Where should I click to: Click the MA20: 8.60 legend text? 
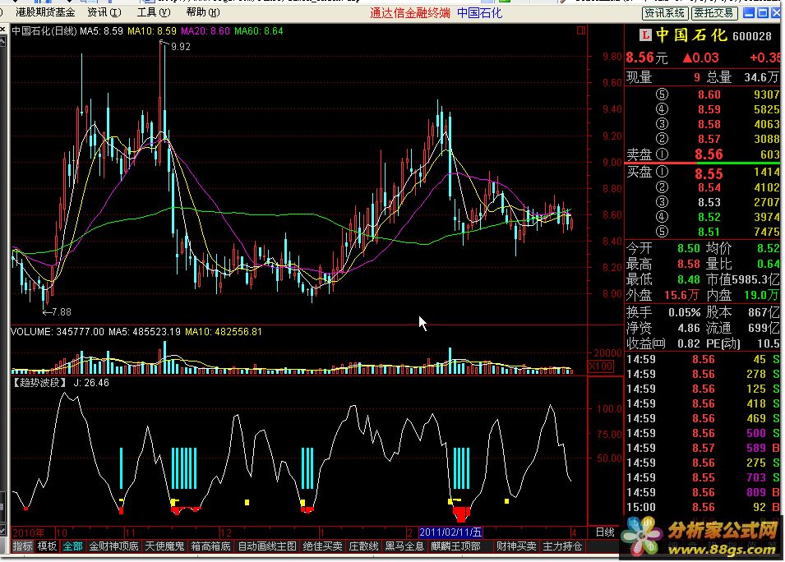pos(205,31)
